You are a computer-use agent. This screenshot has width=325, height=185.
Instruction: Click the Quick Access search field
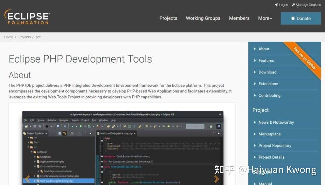pos(195,126)
